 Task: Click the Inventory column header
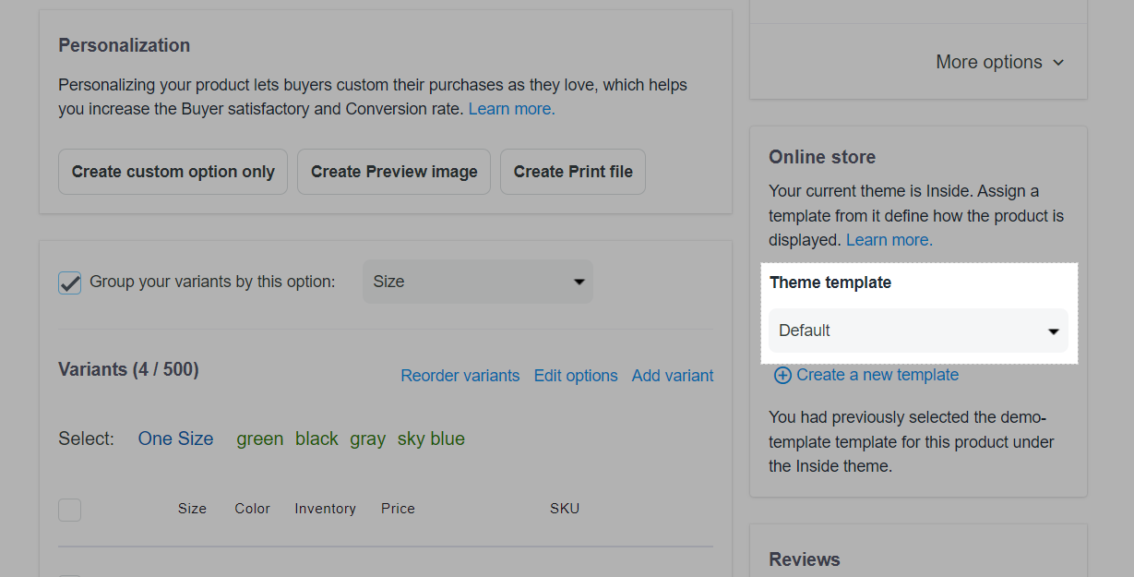point(325,509)
